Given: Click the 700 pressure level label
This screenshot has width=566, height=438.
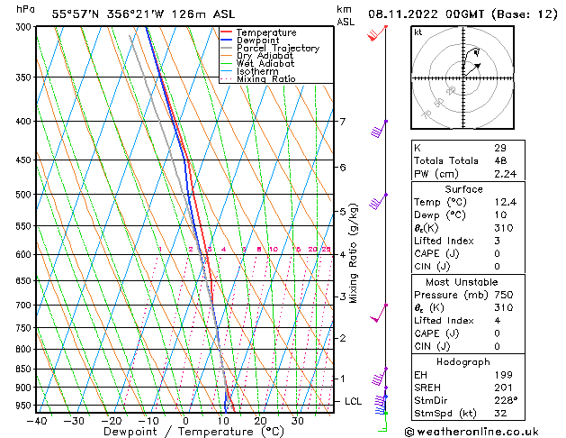Looking at the screenshot, I should tap(25, 305).
